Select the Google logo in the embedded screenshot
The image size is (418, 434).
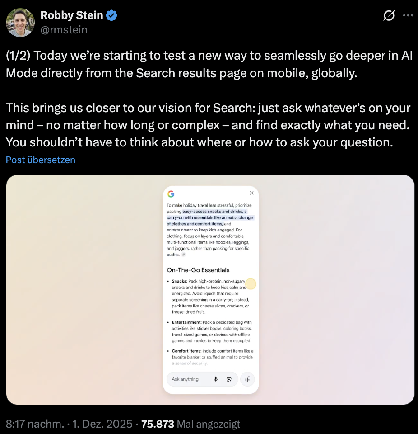171,194
